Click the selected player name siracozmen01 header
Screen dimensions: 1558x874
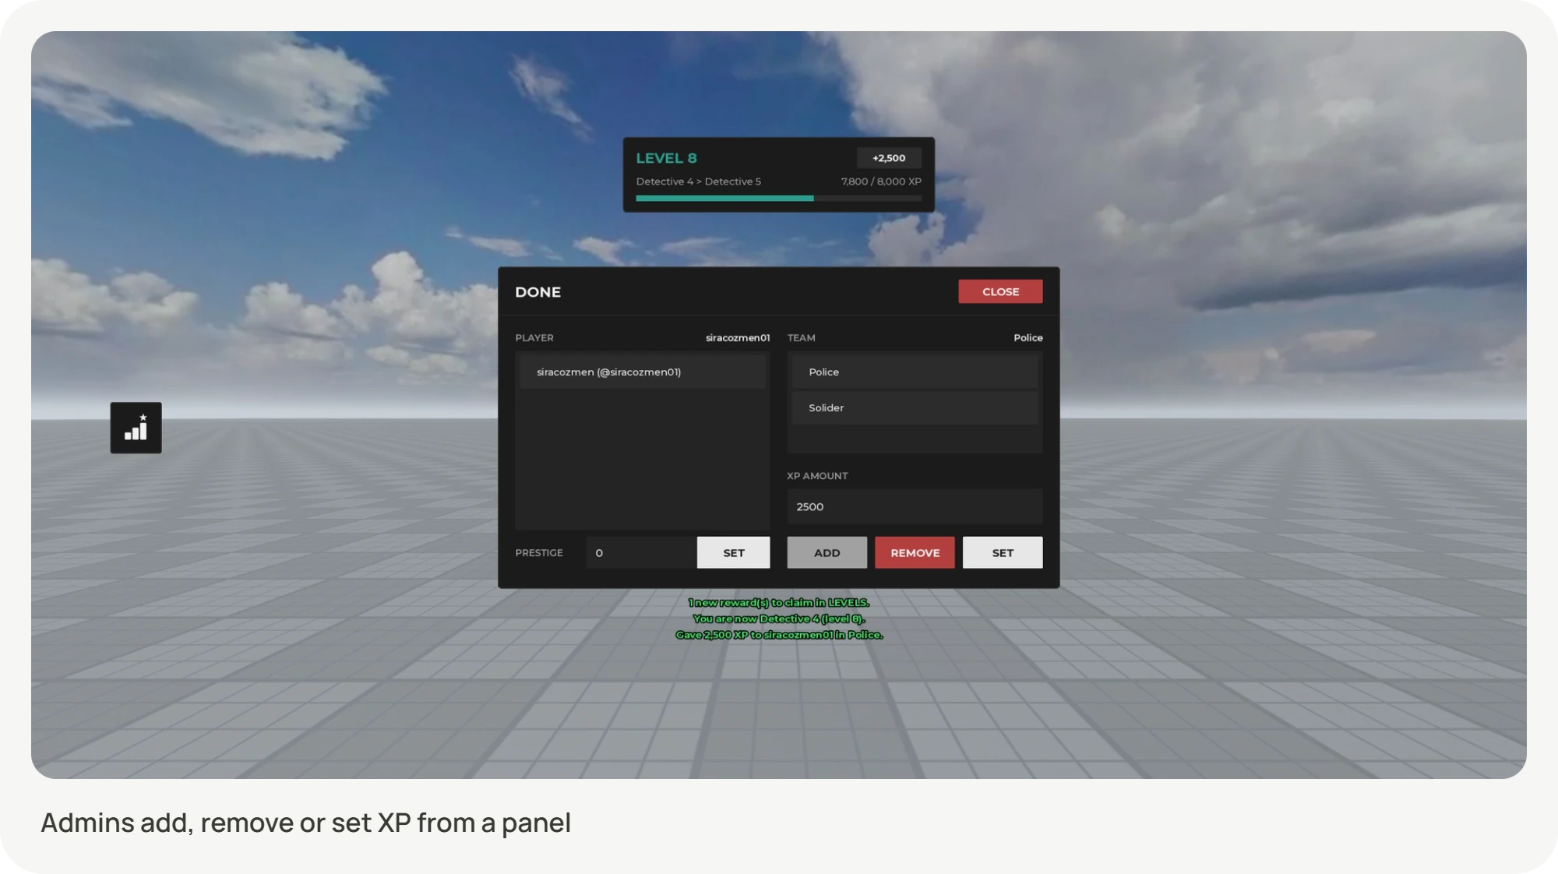[x=737, y=337]
